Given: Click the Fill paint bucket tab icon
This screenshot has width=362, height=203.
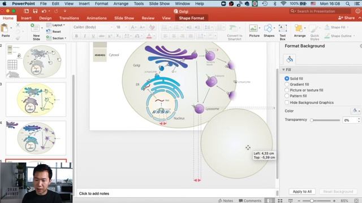Looking at the screenshot, I should [x=290, y=59].
